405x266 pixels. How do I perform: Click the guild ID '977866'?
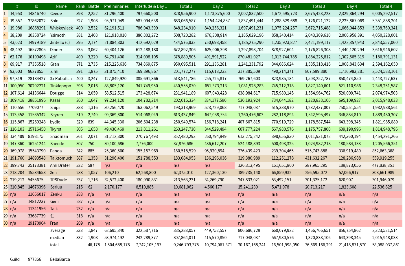pyautogui.click(x=34, y=259)
